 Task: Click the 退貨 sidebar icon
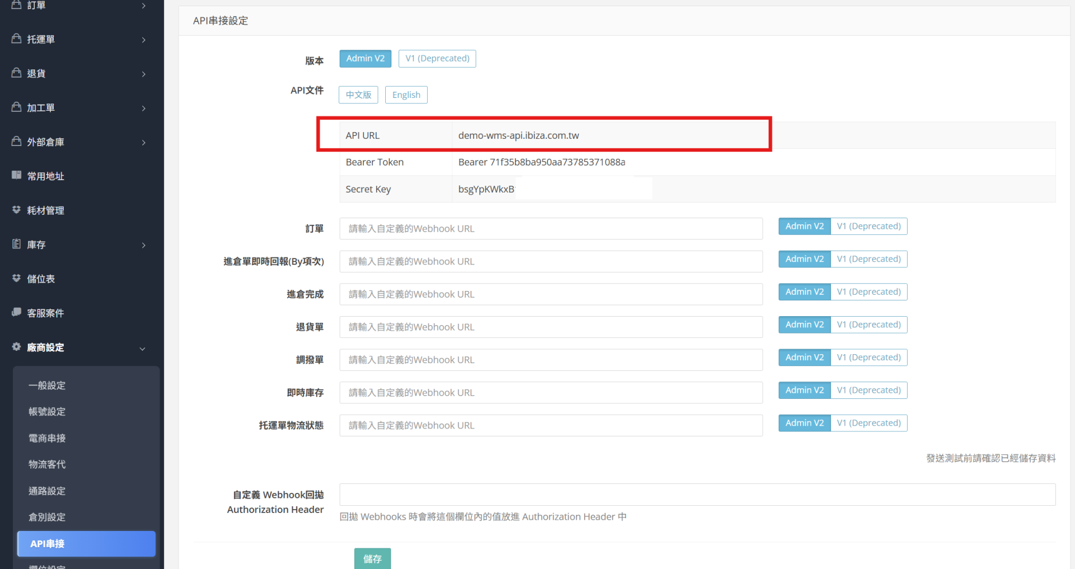[x=16, y=73]
